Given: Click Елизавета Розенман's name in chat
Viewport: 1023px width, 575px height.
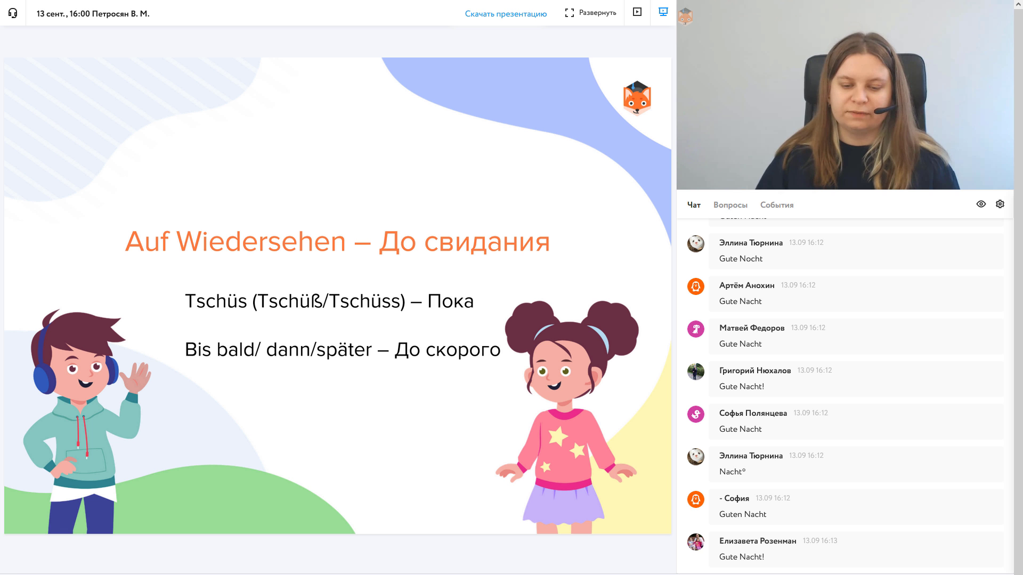Looking at the screenshot, I should 757,541.
